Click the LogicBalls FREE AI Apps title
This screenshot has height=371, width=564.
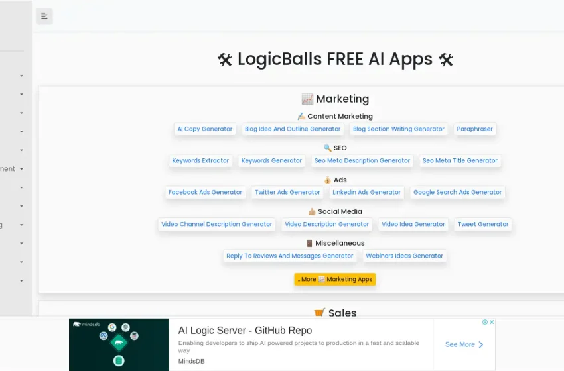335,59
